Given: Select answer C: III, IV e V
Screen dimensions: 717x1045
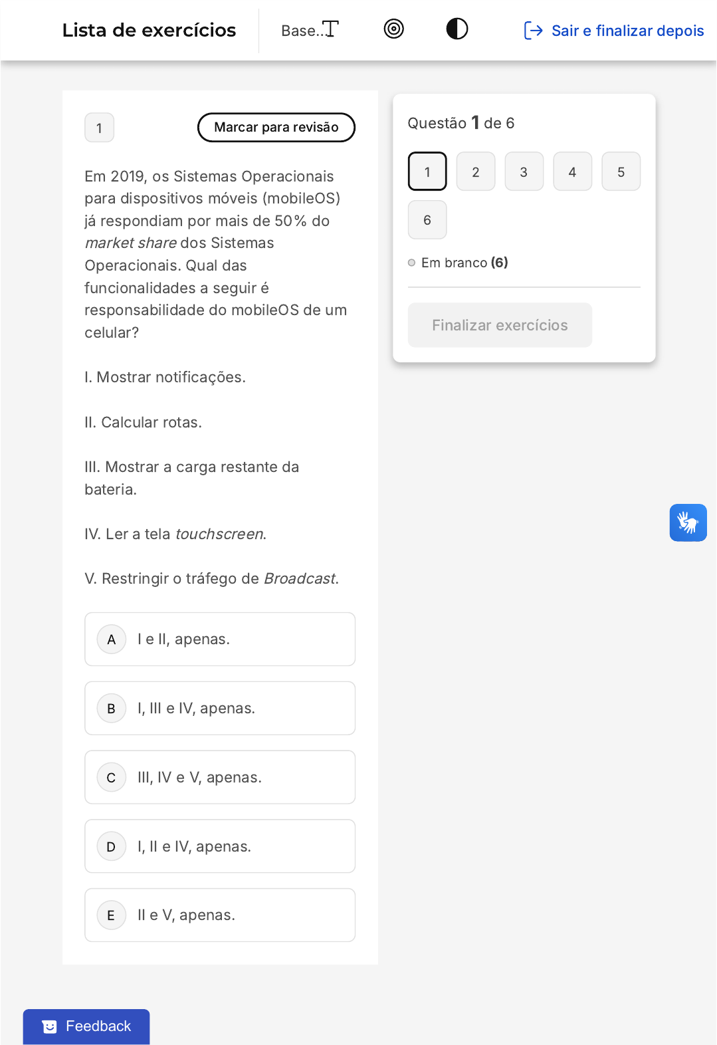Looking at the screenshot, I should [x=220, y=778].
